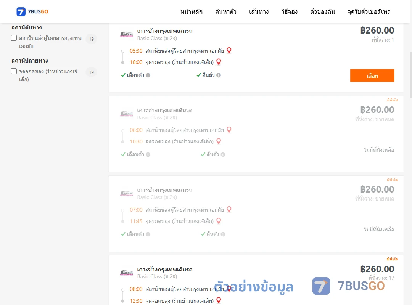Click the 07:00 departure time
The image size is (412, 305).
tap(136, 210)
